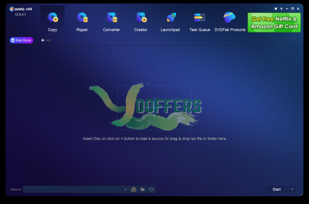Click the Netflix & Amazon Gift Card banner
The height and width of the screenshot is (204, 309).
tap(274, 23)
